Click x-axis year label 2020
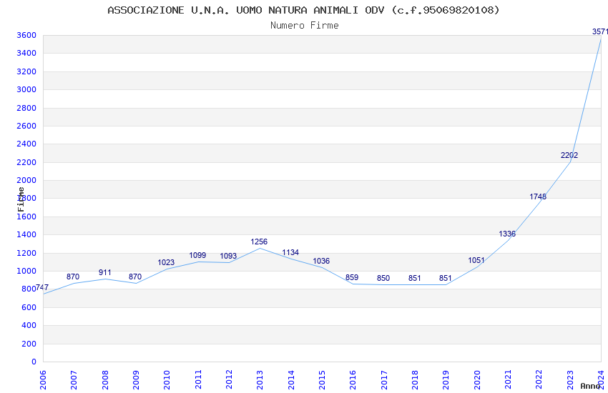The image size is (608, 393). pyautogui.click(x=477, y=380)
